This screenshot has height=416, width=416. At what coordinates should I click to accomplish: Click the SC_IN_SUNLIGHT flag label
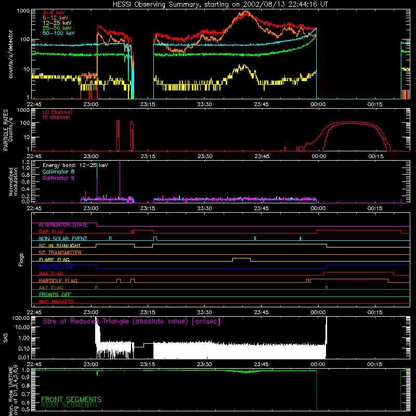pos(60,245)
